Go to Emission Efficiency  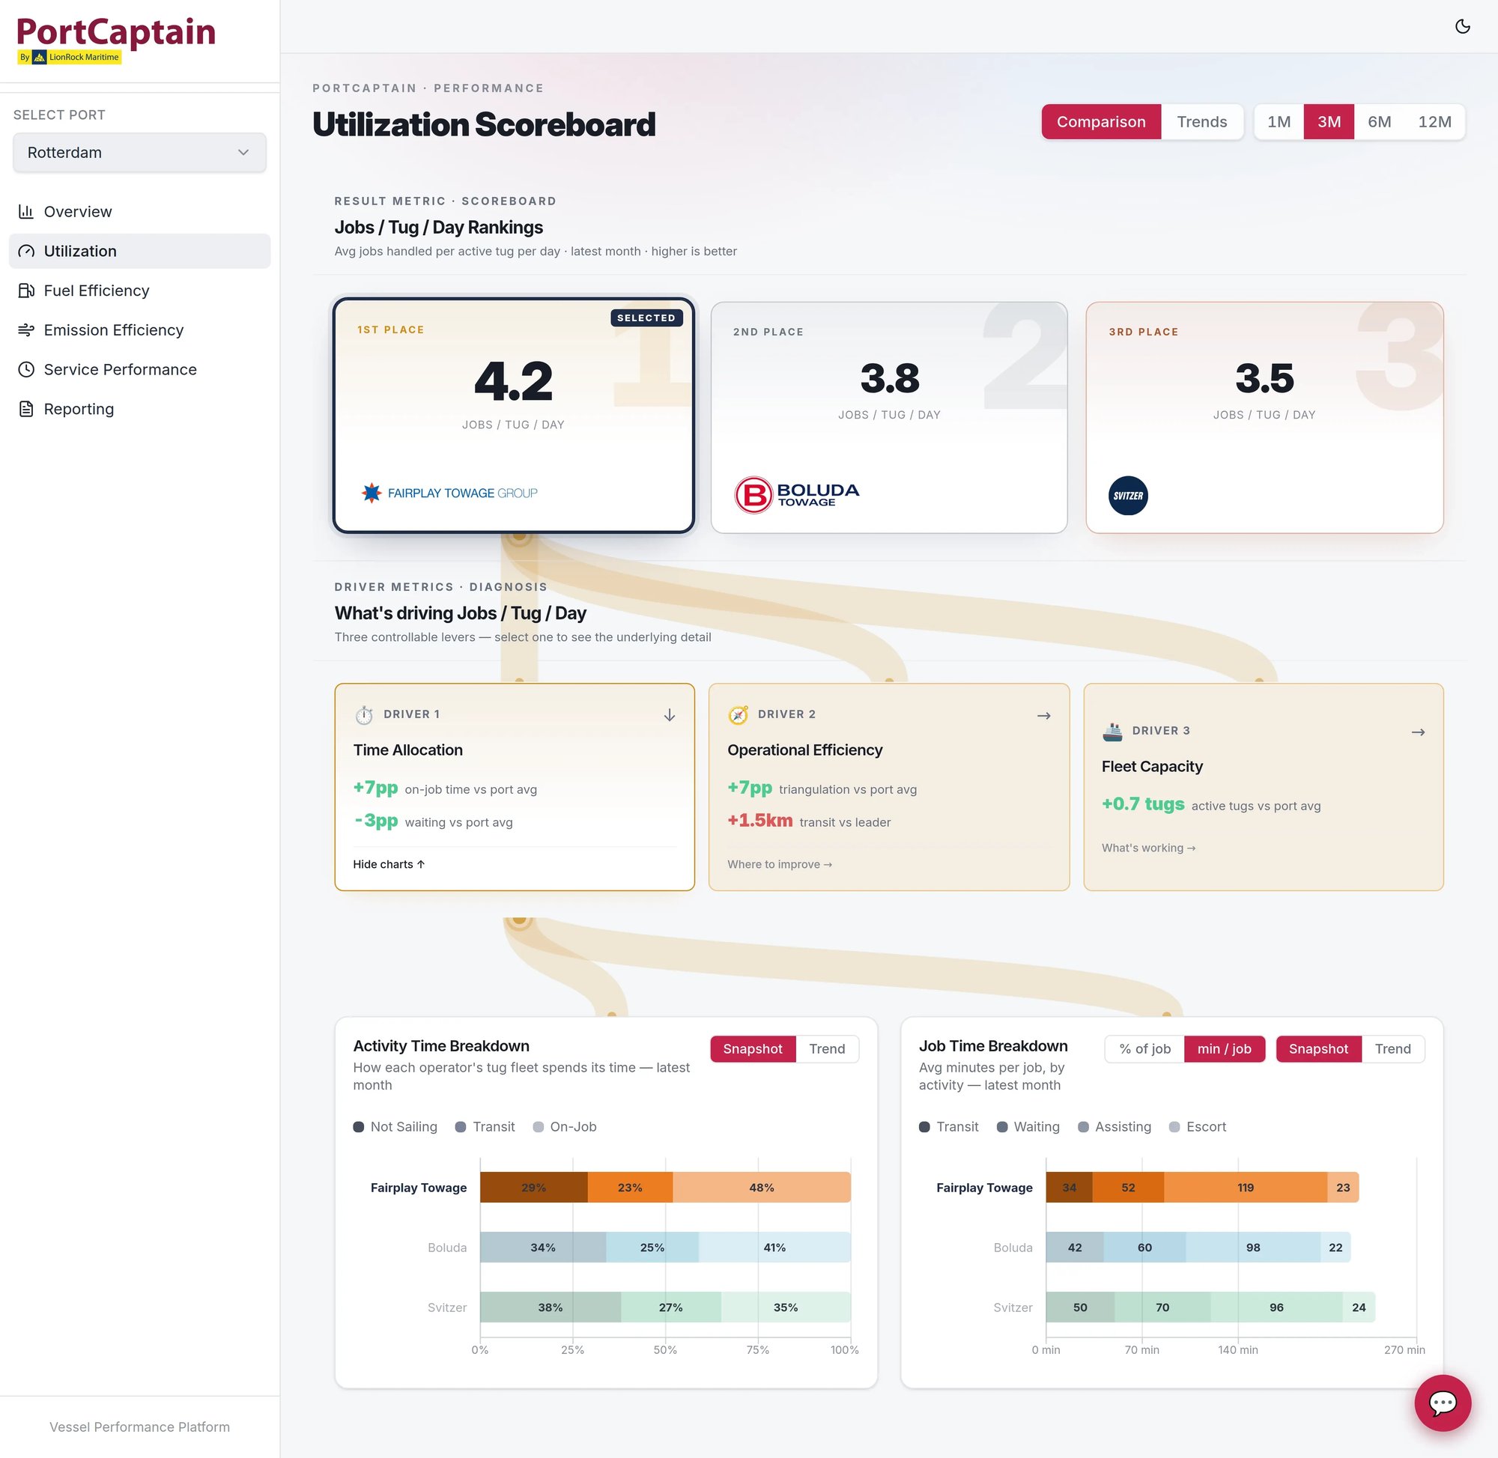pos(139,330)
